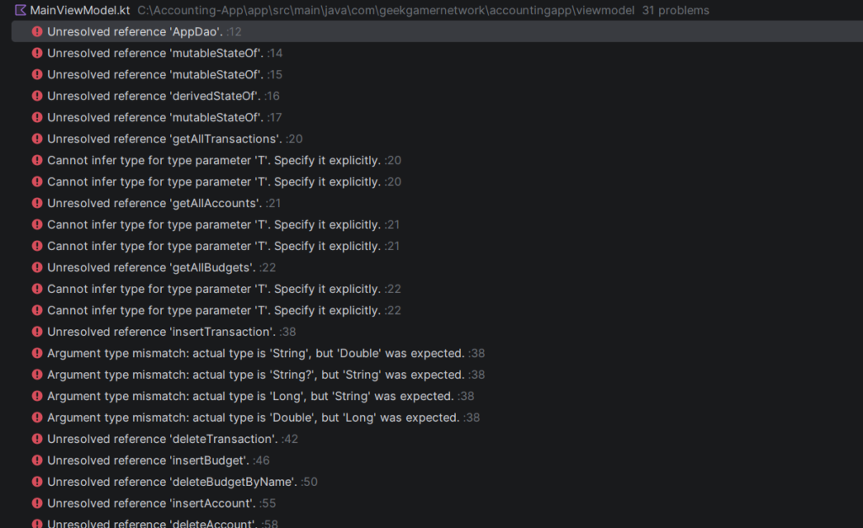Click the error icon for 'getAllTransactions' error
Screen dimensions: 863x528
coord(37,139)
